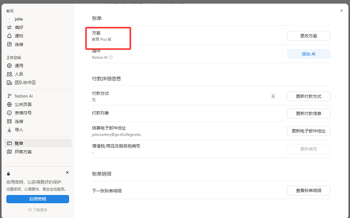350x218 pixels.
Task: Click the Notion AI sidebar icon
Action: (9, 96)
